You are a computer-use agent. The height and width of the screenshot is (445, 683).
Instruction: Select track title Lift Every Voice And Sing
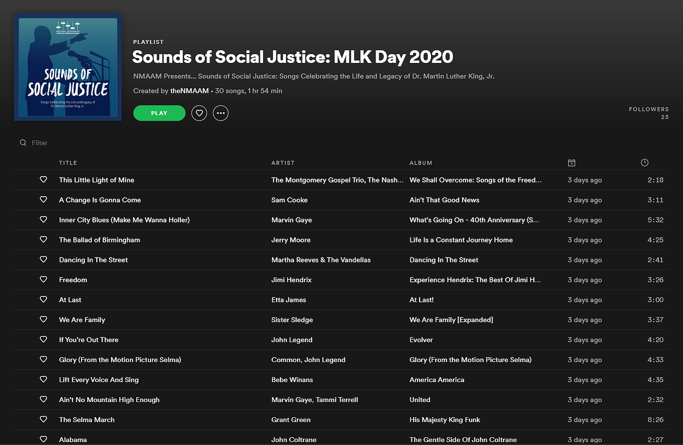click(99, 380)
